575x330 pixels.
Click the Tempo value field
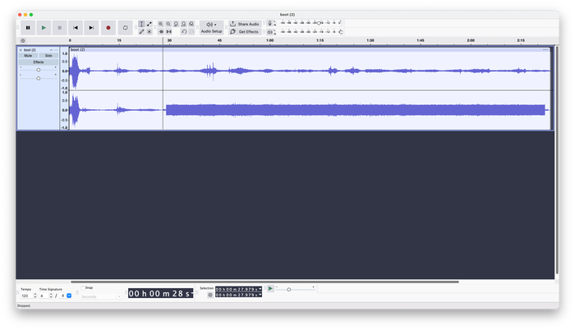pos(25,296)
